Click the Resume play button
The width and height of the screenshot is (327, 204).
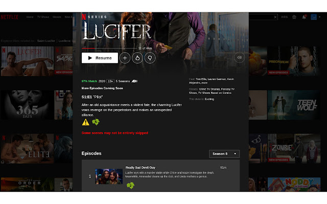click(100, 58)
